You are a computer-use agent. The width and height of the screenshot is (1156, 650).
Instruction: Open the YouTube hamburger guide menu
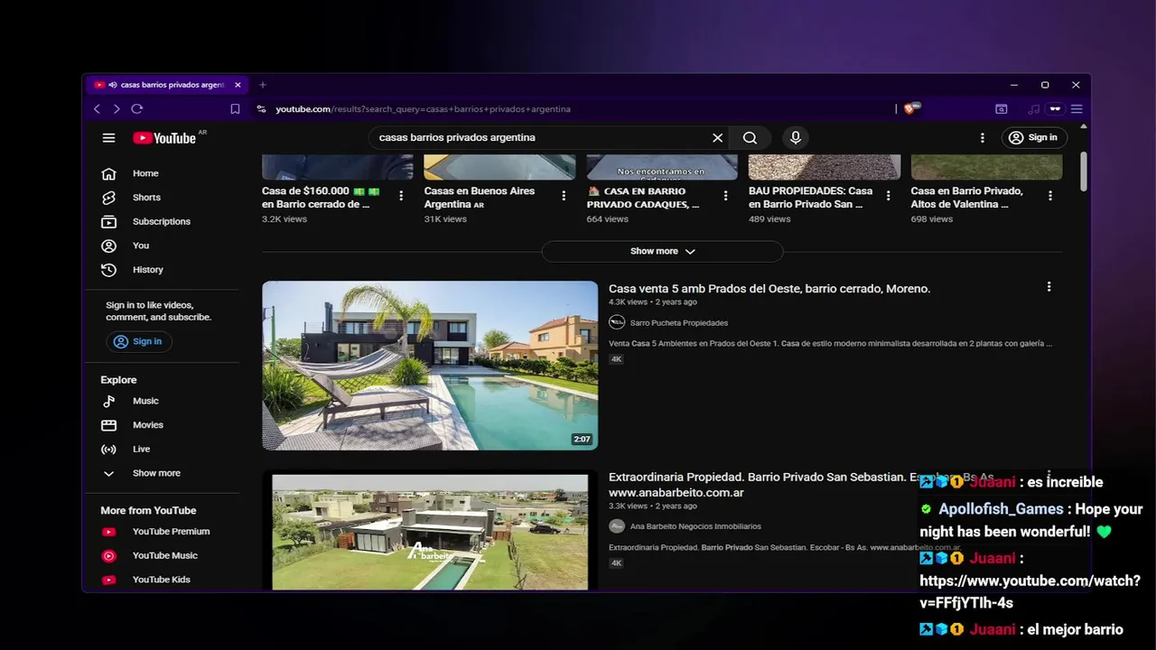pos(108,138)
